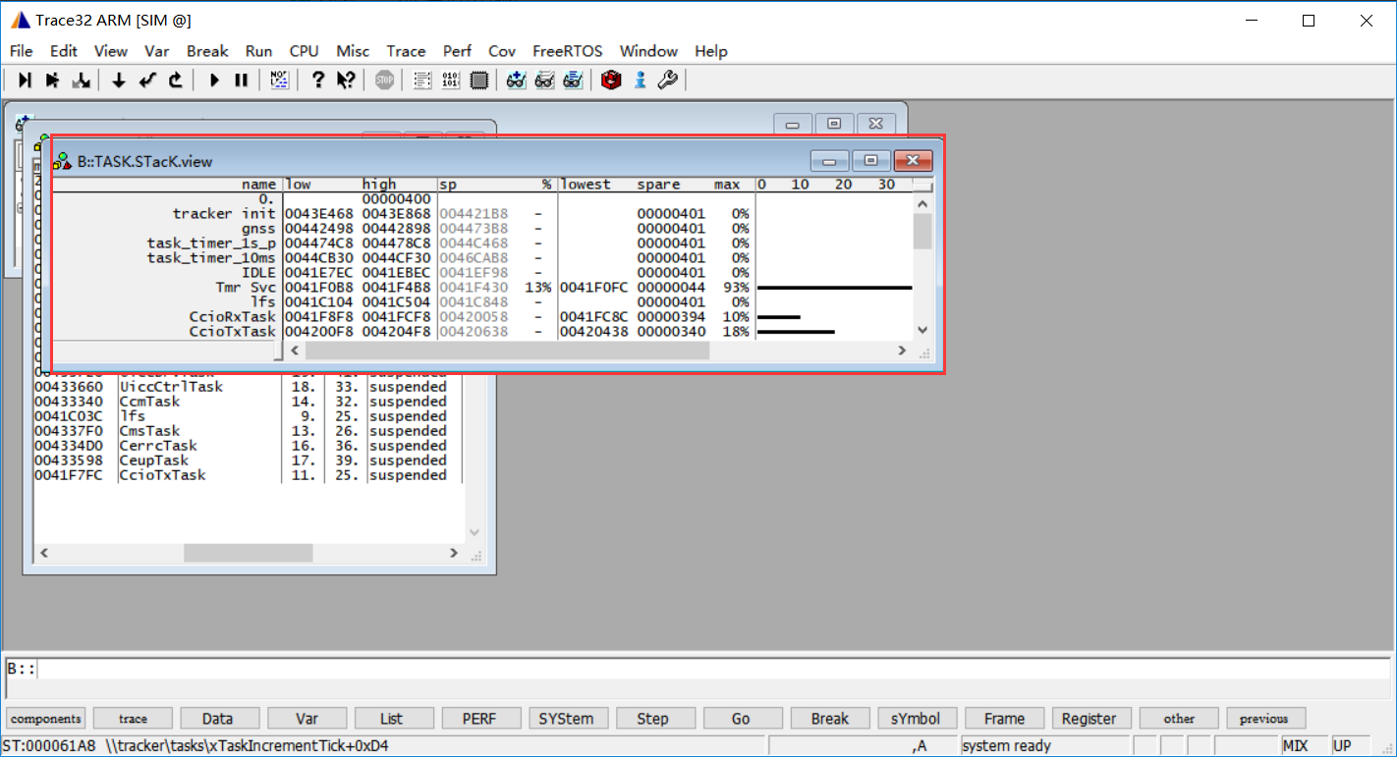Screen dimensions: 1397x757
Task: Click the 93% max value for Tmr Svc
Action: [736, 288]
